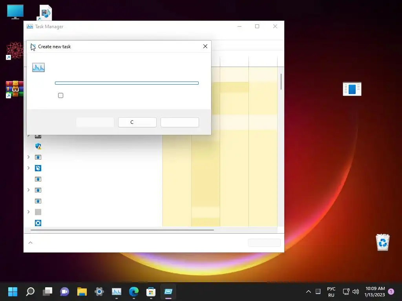The height and width of the screenshot is (301, 402).
Task: Close the Create new task dialog
Action: pos(205,46)
